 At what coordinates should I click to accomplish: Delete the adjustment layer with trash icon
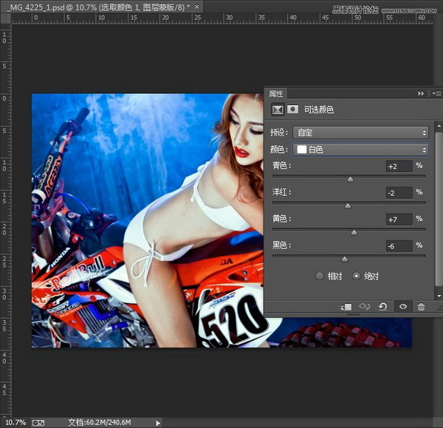tap(421, 306)
